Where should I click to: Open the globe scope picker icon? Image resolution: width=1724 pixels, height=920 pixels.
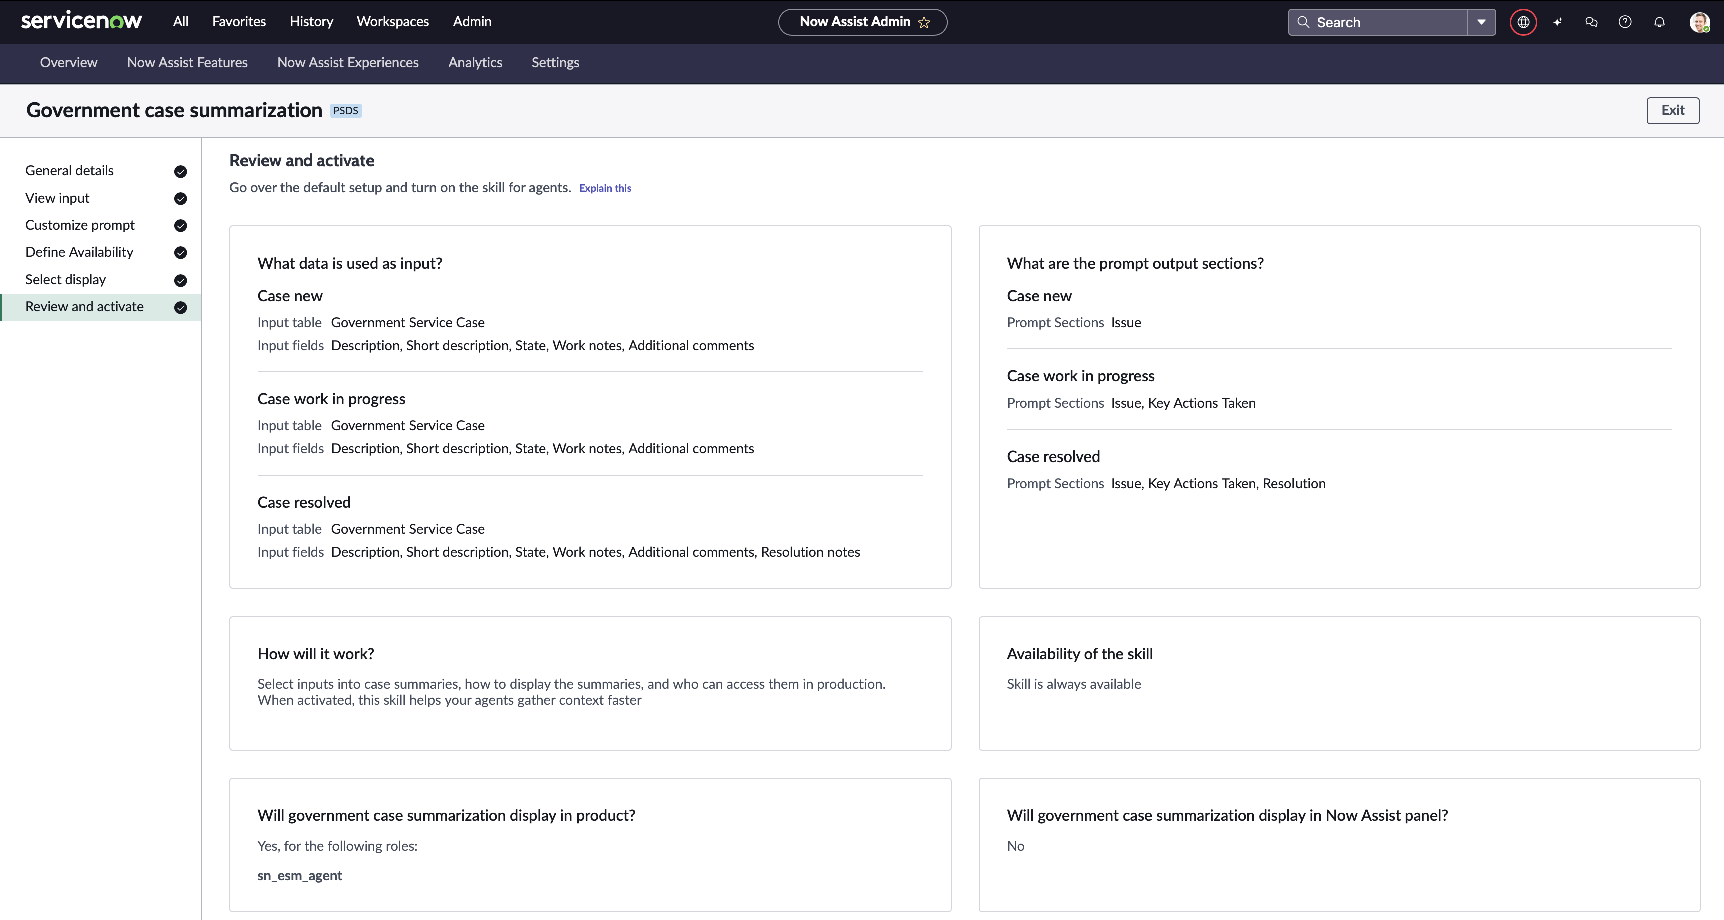pos(1523,22)
